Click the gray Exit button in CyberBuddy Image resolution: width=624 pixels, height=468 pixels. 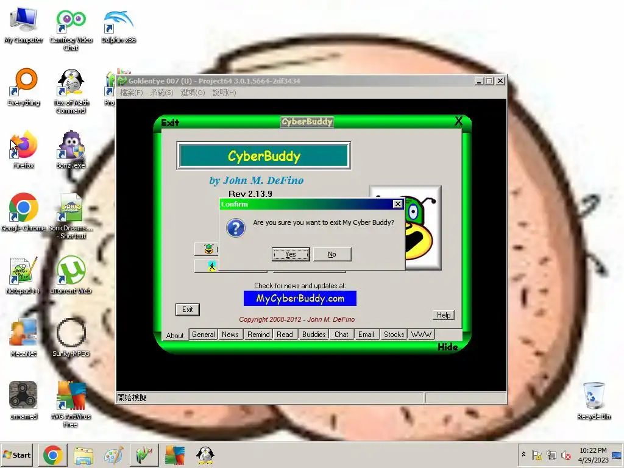point(188,309)
